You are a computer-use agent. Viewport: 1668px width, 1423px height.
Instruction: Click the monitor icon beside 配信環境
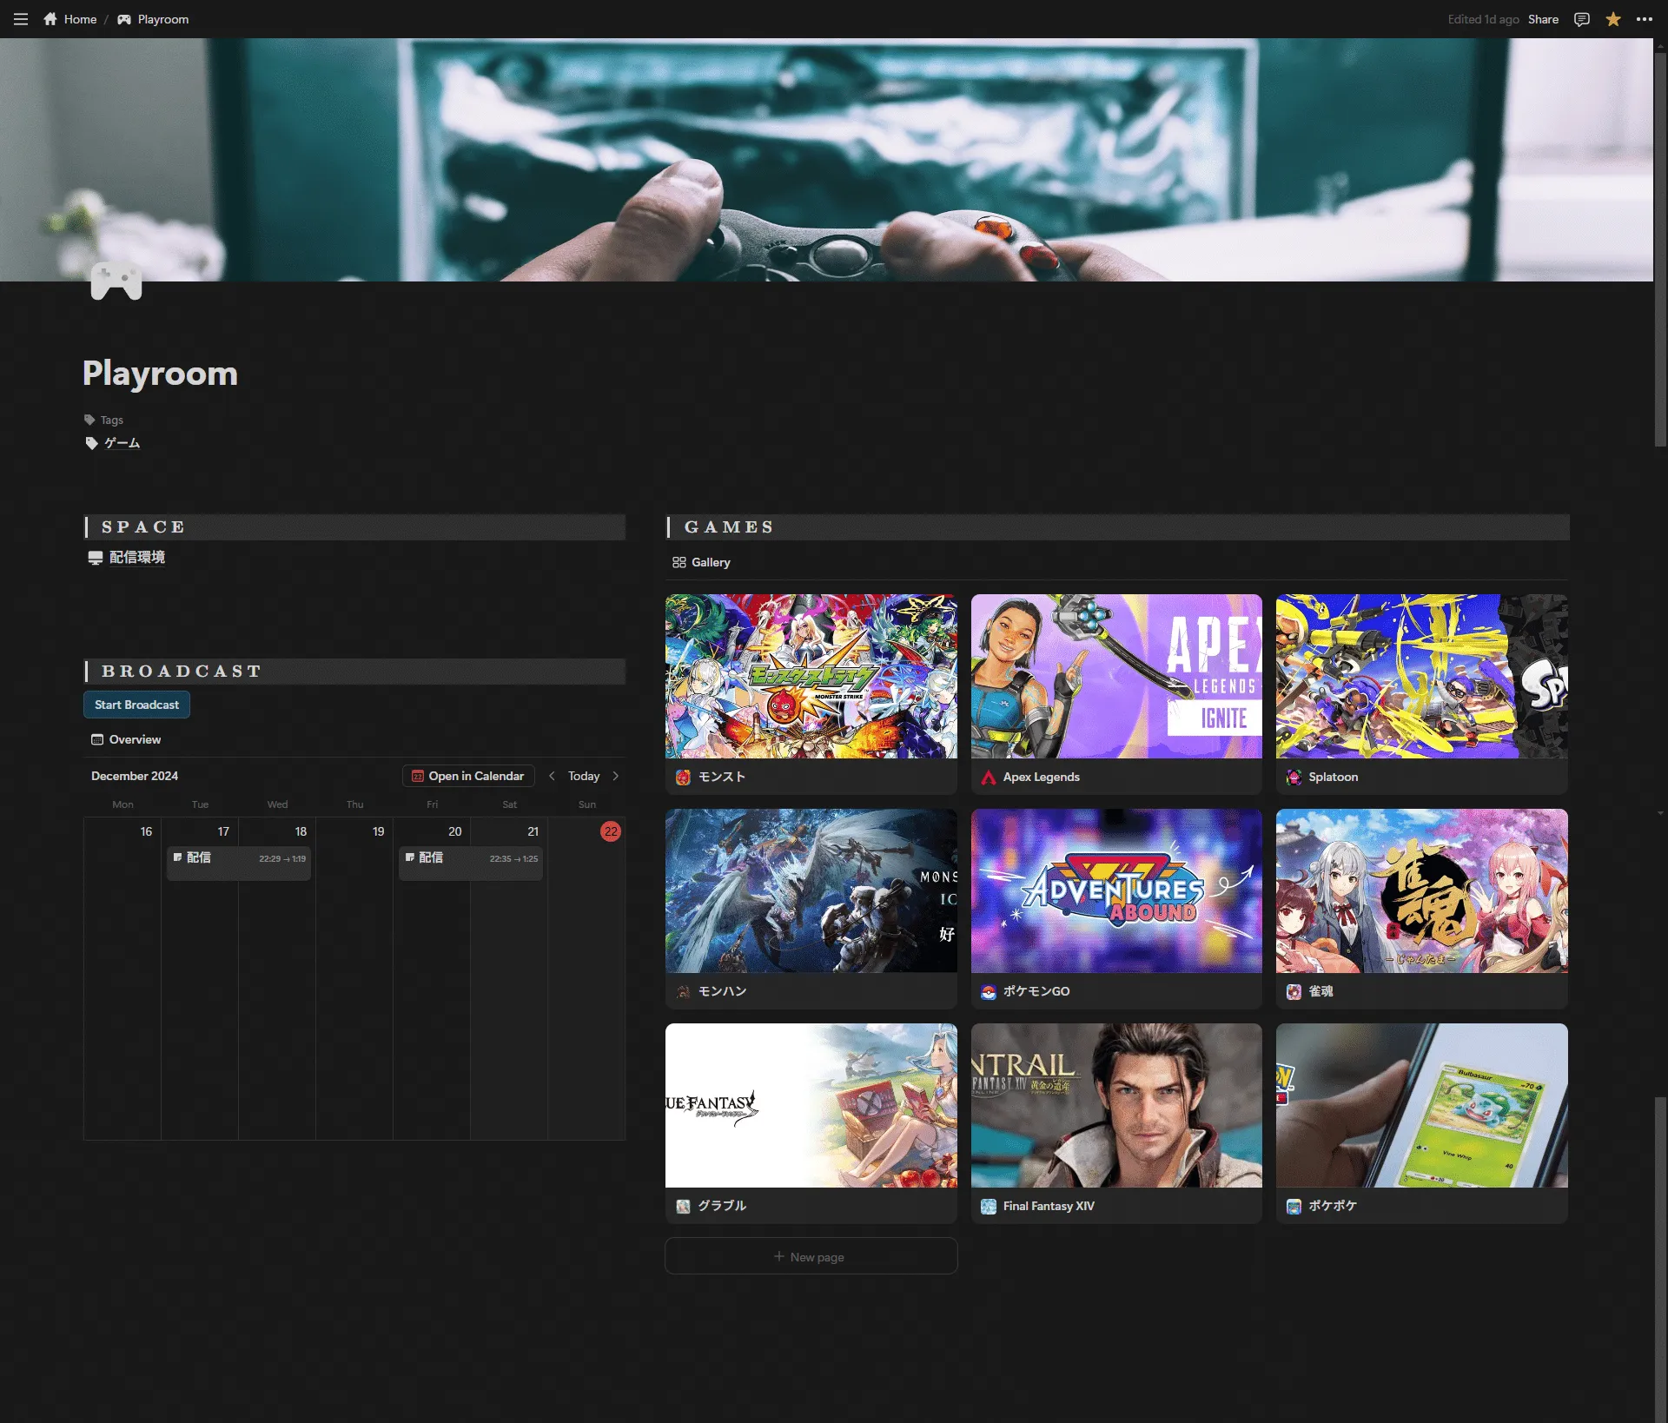coord(96,558)
